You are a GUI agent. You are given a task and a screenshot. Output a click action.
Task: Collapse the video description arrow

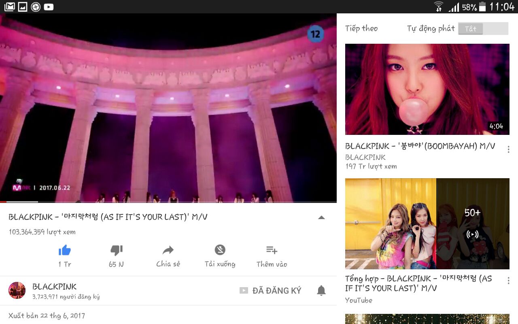tap(321, 217)
